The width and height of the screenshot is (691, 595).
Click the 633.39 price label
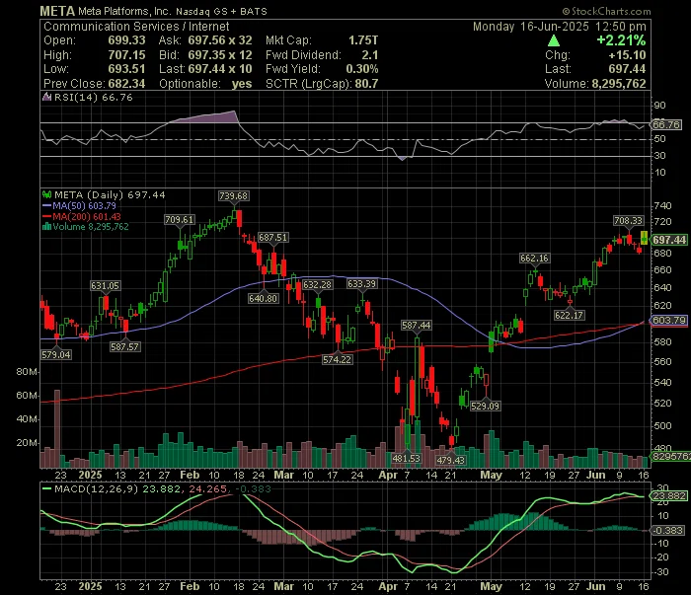(362, 284)
